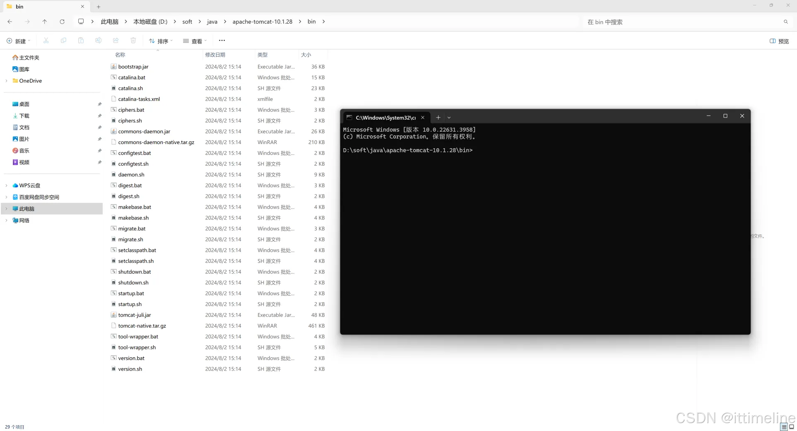The image size is (797, 431).
Task: Select setclasspath.sh file name
Action: click(136, 261)
